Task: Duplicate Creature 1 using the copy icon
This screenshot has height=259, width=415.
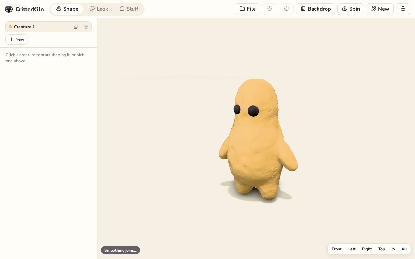Action: pos(76,27)
